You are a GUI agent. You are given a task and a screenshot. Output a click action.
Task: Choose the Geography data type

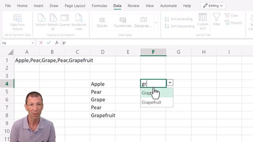pyautogui.click(x=143, y=22)
